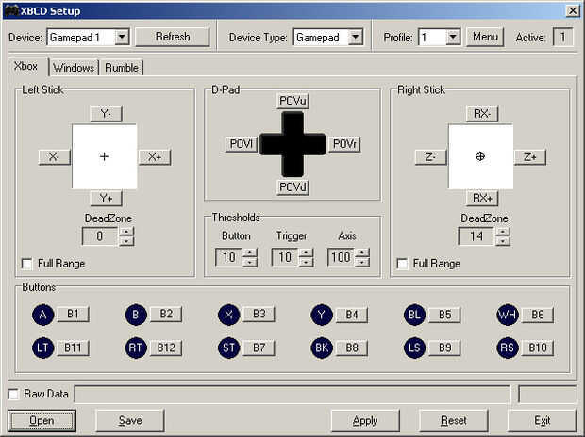Click the Reset button

point(454,421)
